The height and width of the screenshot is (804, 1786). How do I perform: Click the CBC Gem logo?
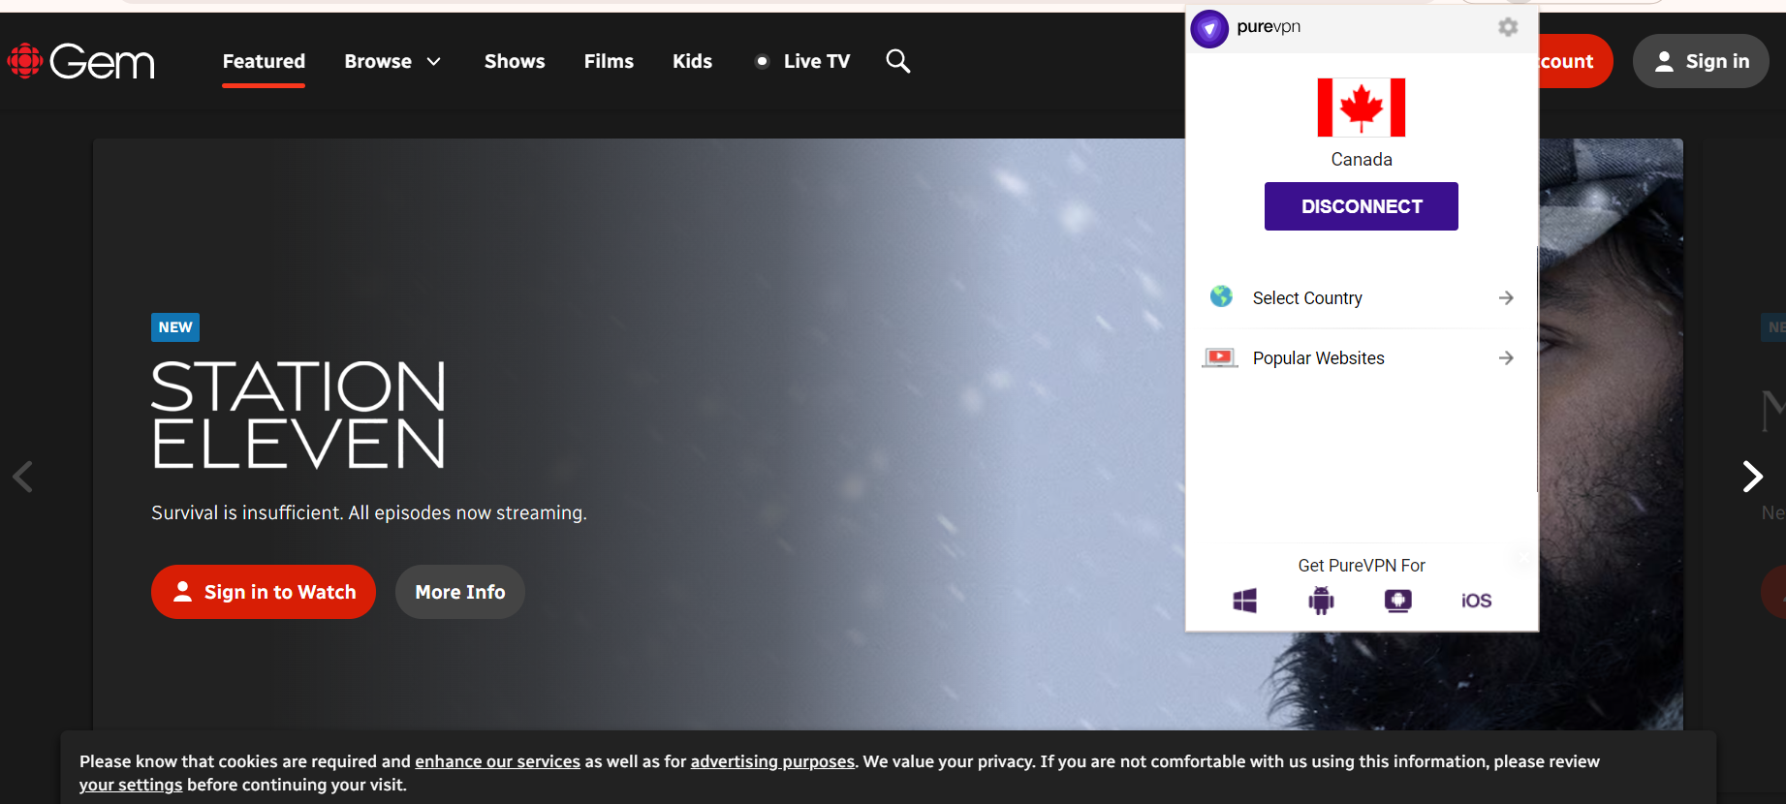tap(81, 61)
